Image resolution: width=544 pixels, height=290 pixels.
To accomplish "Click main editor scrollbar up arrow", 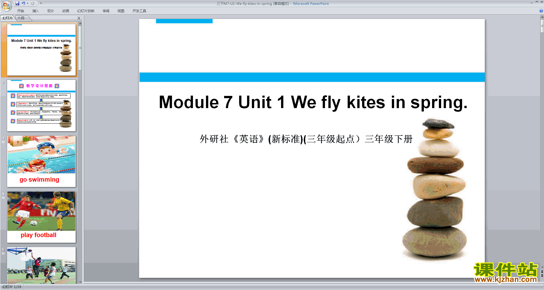I will pyautogui.click(x=542, y=17).
